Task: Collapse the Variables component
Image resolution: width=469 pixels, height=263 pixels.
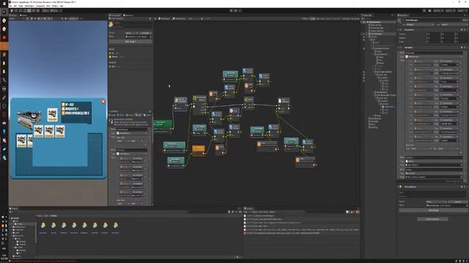Action: [x=399, y=47]
